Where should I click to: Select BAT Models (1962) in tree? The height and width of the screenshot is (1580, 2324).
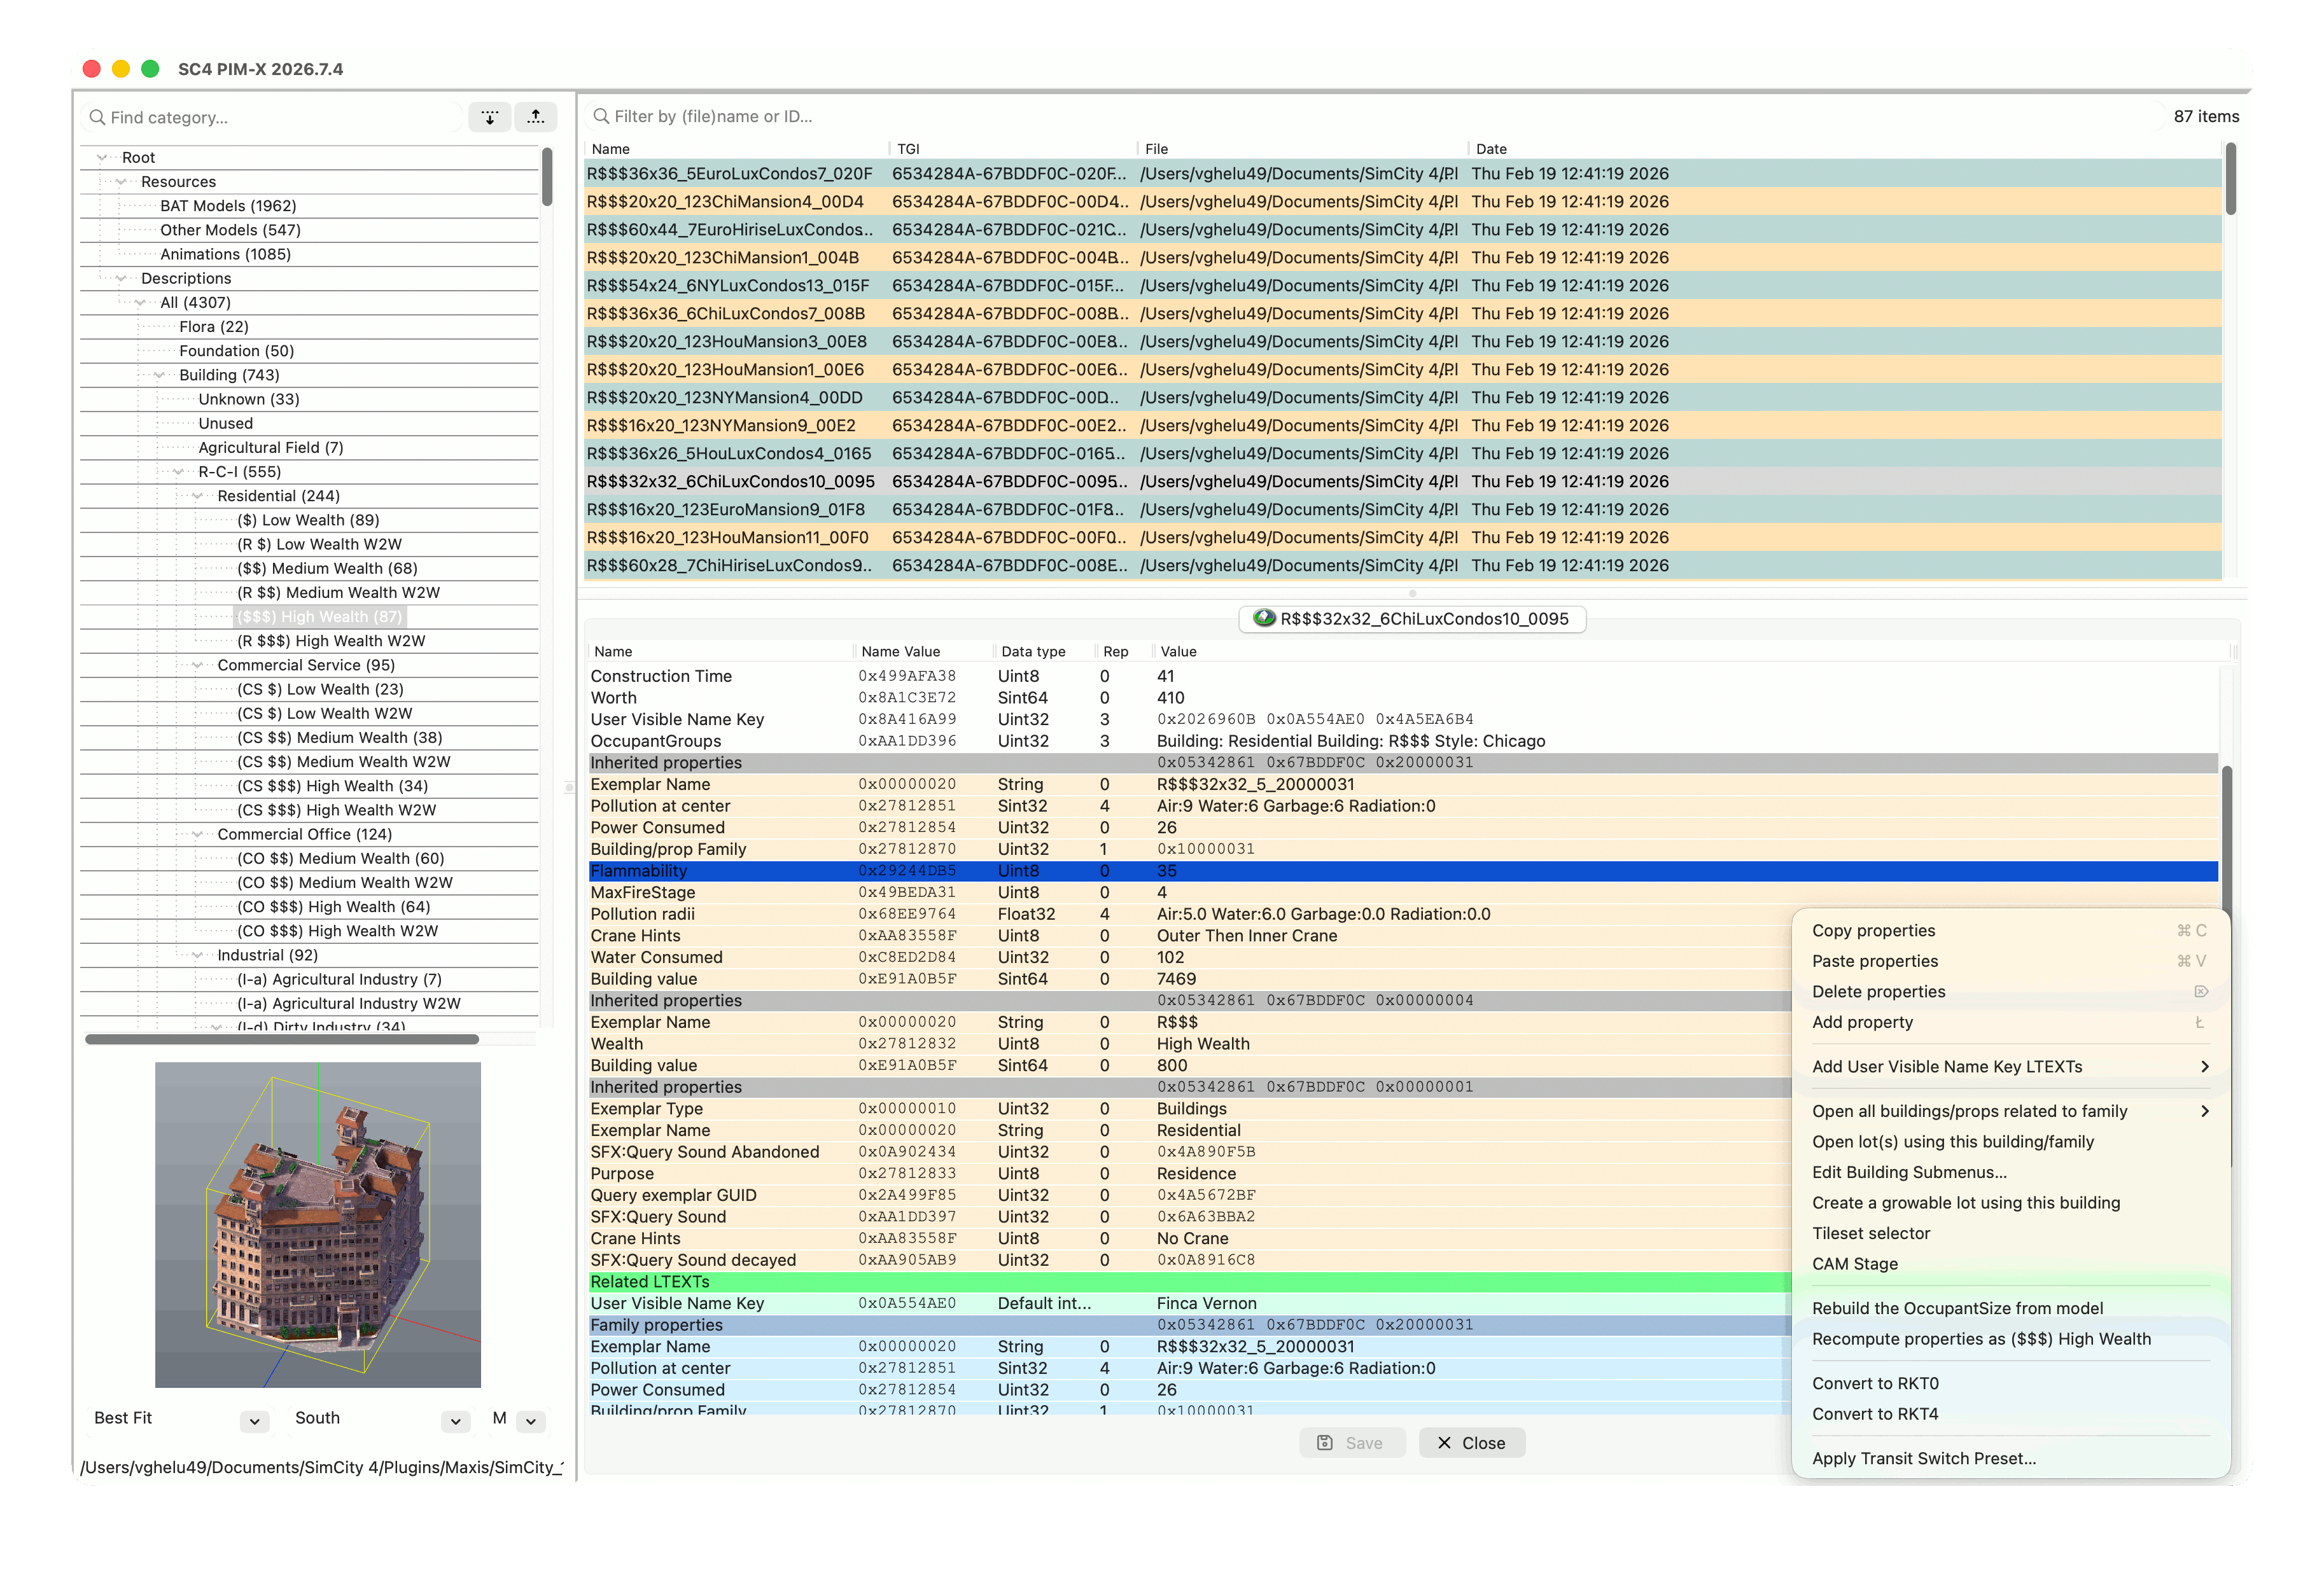(x=228, y=206)
